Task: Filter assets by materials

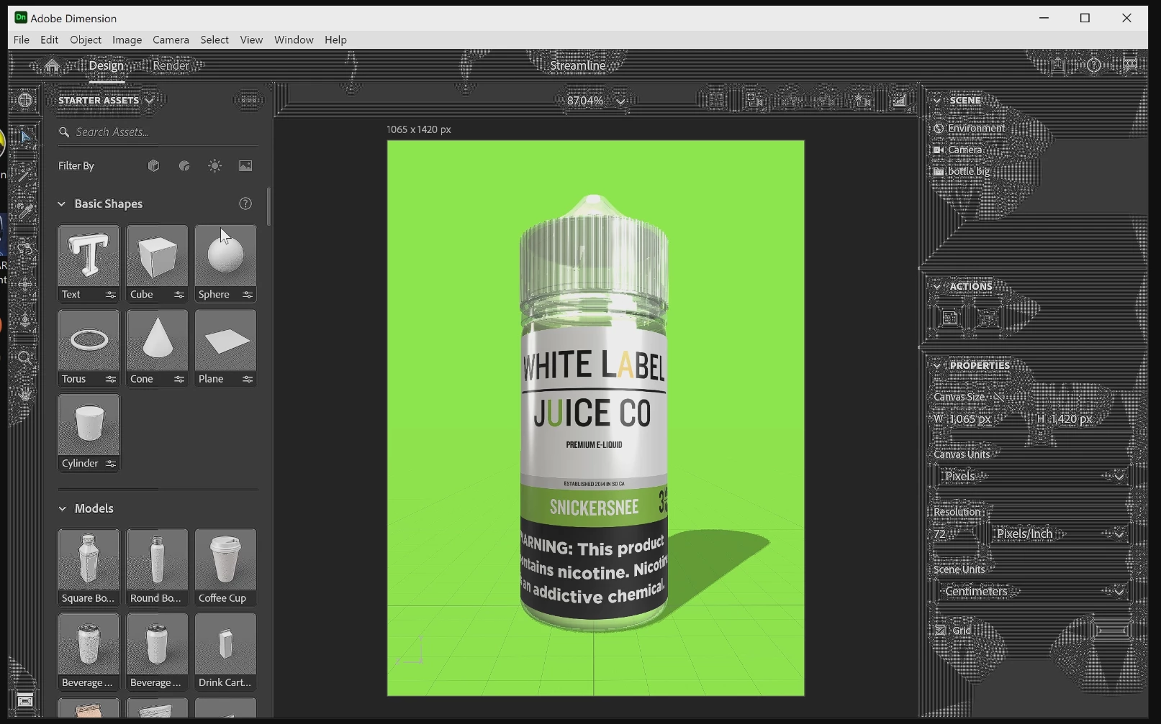Action: 184,166
